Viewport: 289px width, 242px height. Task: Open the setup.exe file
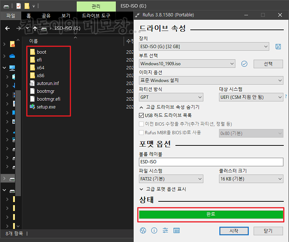pyautogui.click(x=46, y=107)
